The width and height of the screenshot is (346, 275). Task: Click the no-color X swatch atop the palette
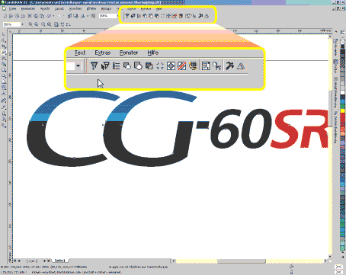coord(343,41)
